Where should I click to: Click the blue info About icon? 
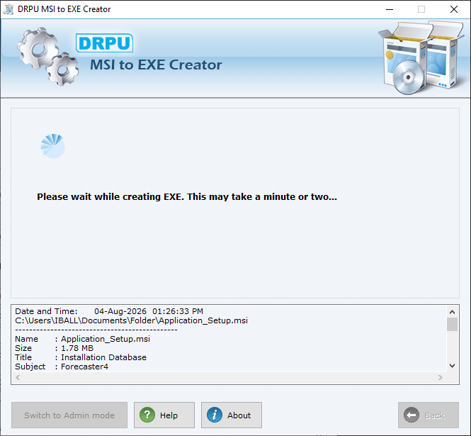(x=215, y=415)
